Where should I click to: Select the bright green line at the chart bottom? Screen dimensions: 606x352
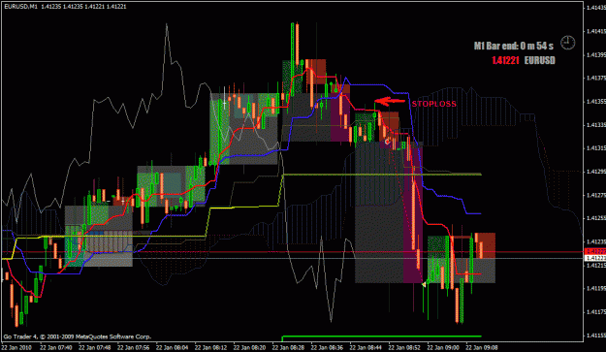[x=382, y=336]
